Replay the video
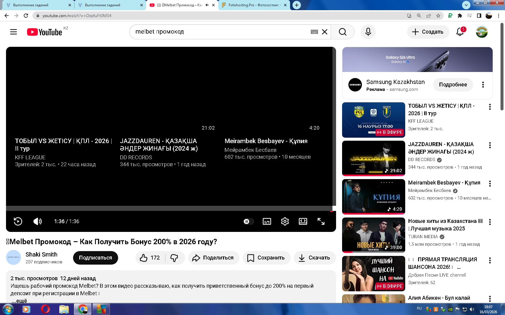The image size is (505, 315). (x=18, y=221)
